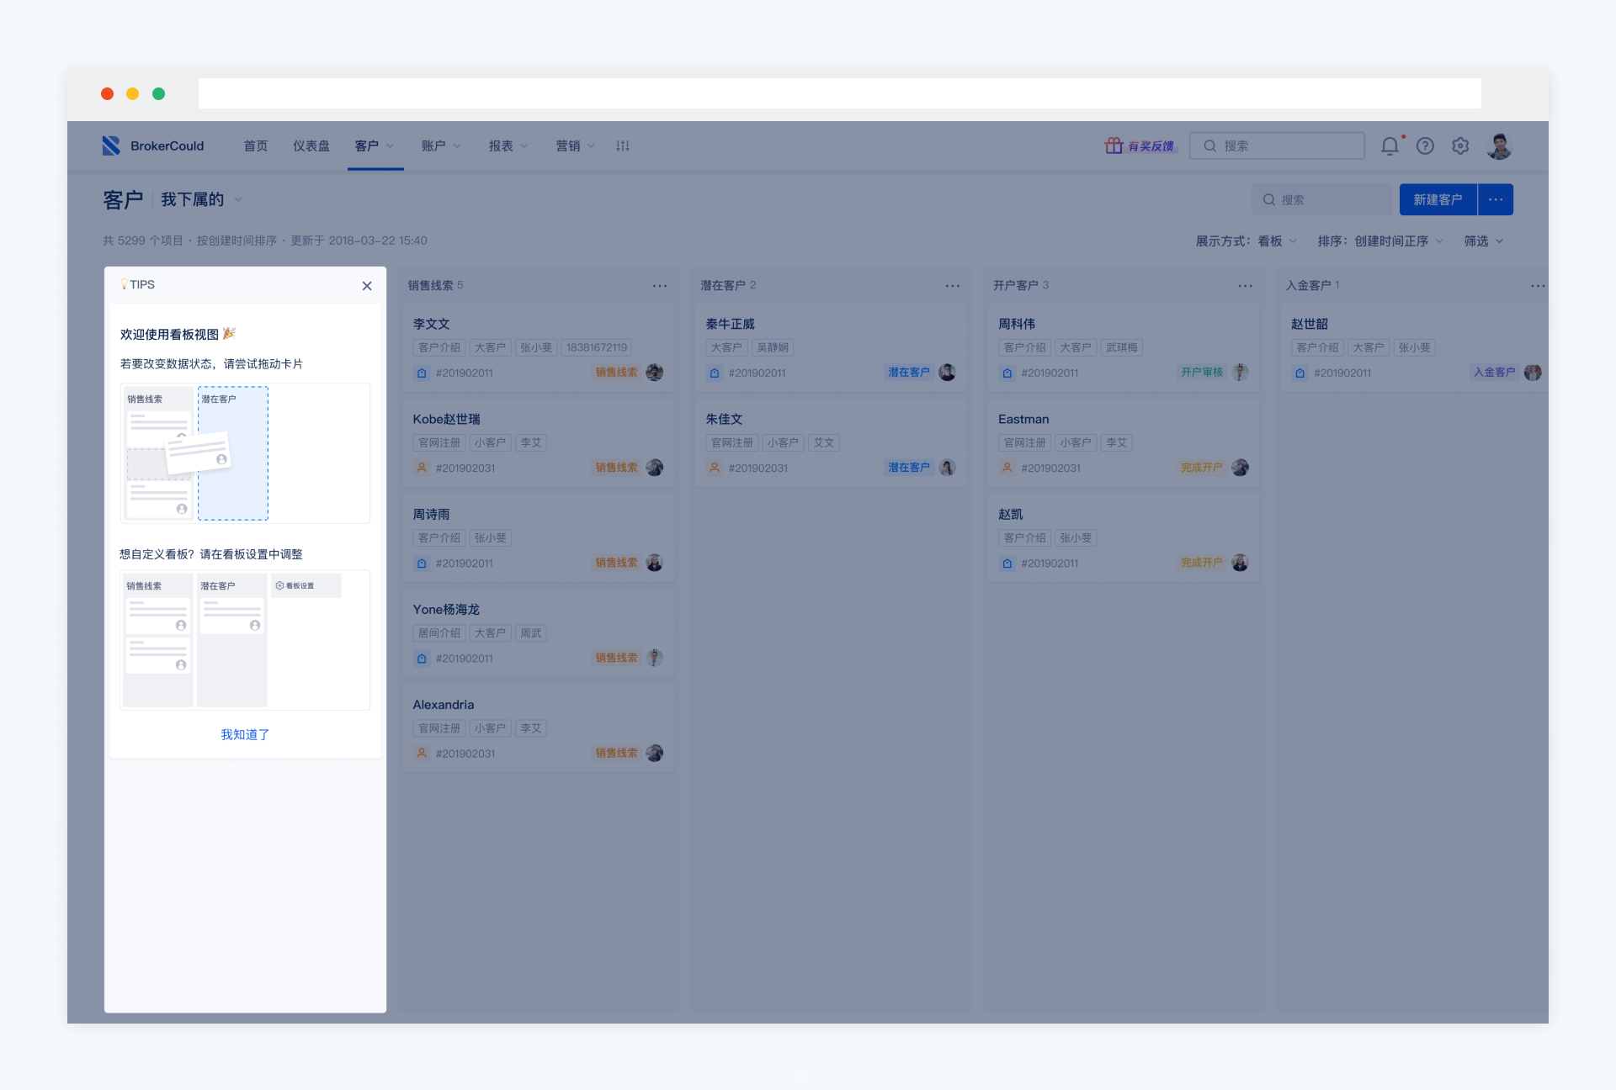Open 排序 创建时间正序 dropdown
This screenshot has height=1090, width=1616.
tap(1380, 241)
